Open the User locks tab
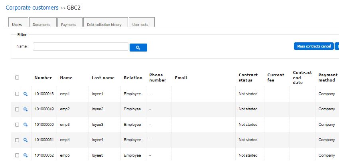339x161 pixels. 140,24
